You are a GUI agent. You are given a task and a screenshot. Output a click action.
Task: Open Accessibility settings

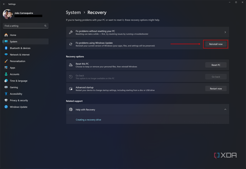tap(26, 94)
